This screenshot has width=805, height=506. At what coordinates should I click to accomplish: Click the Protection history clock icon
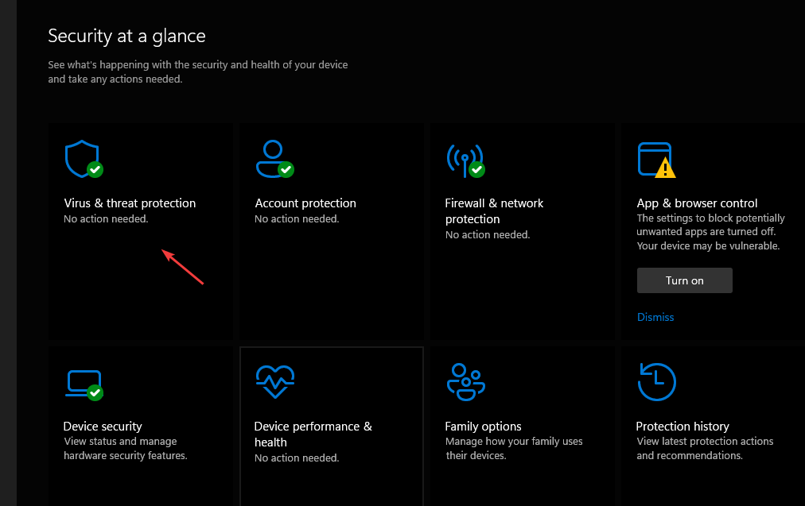pos(656,382)
